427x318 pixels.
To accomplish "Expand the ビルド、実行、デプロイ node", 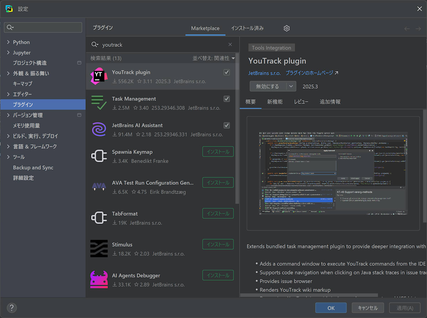I will pyautogui.click(x=8, y=136).
